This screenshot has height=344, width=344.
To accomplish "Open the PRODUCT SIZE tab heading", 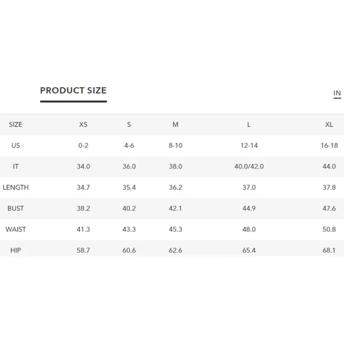I will click(x=73, y=91).
